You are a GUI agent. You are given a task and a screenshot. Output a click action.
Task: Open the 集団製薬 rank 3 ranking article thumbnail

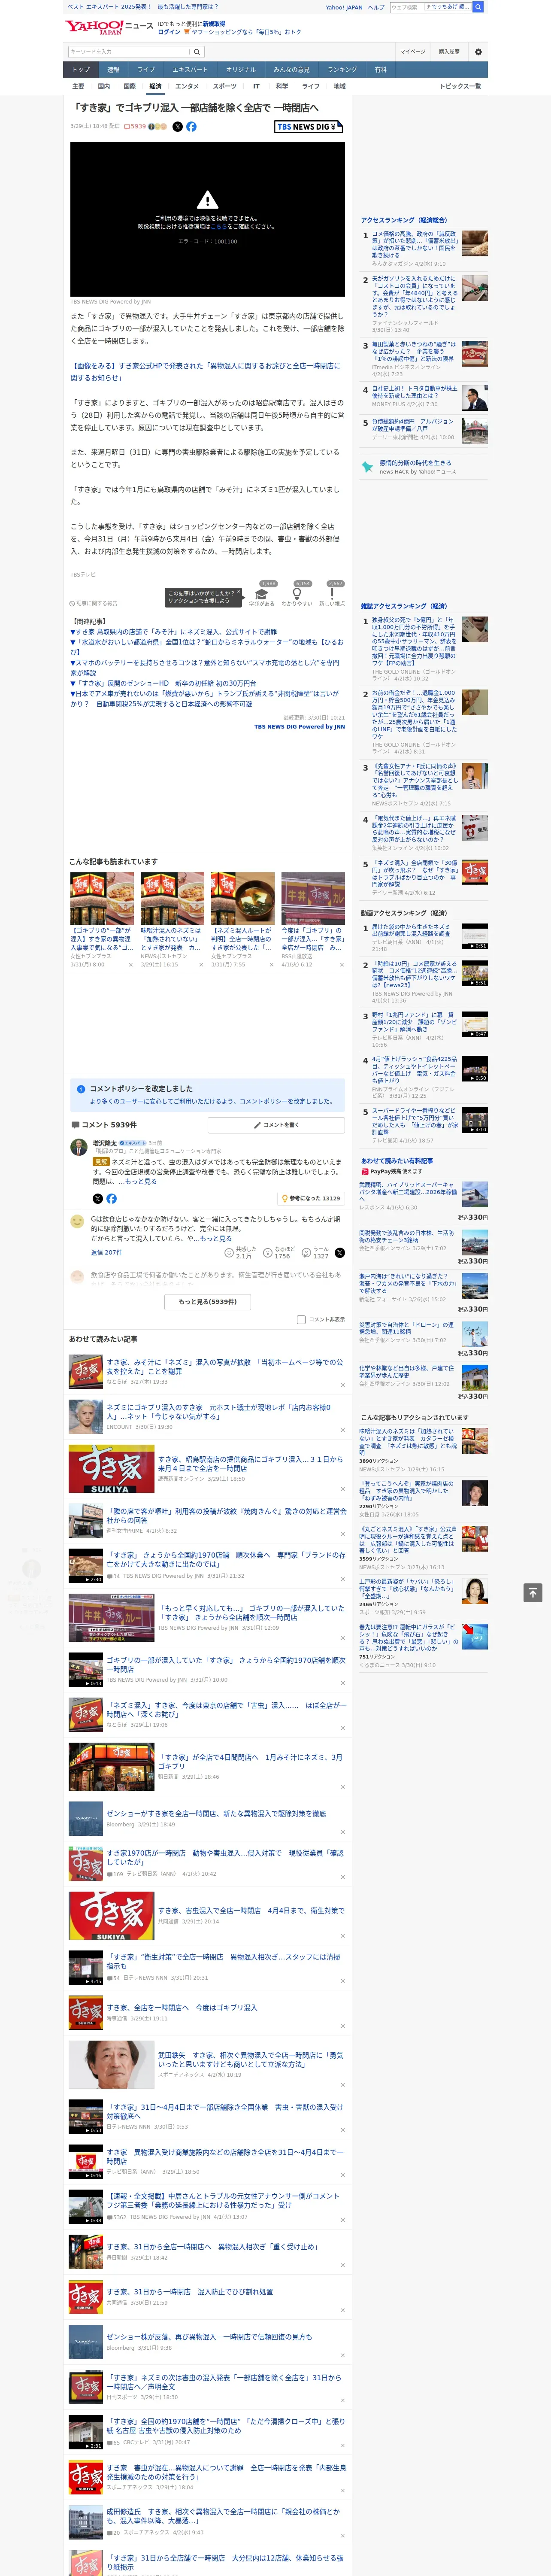[x=475, y=353]
